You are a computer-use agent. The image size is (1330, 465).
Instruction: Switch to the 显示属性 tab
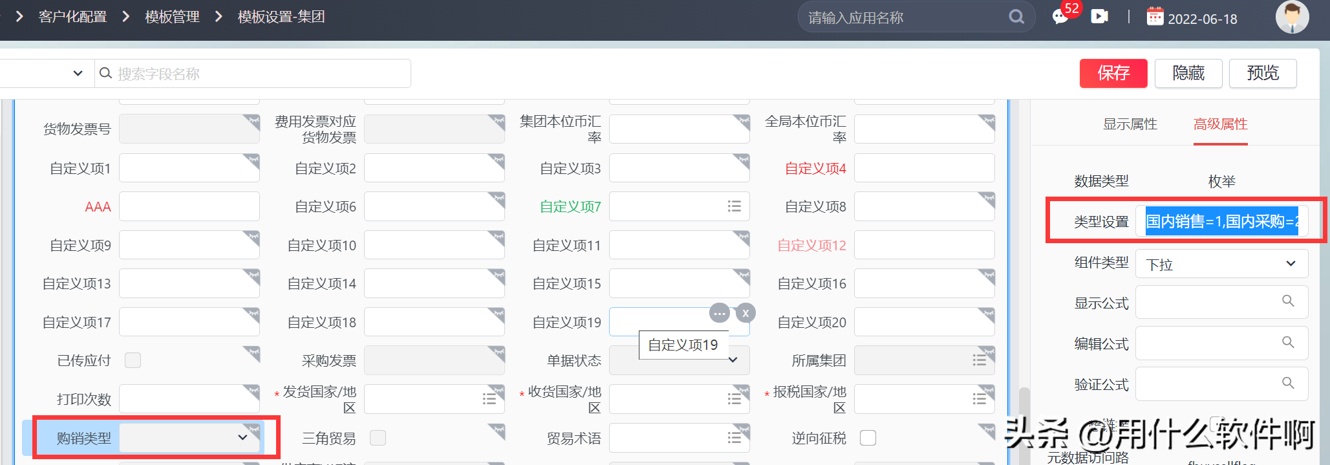1130,124
